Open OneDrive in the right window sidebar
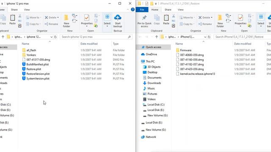 tap(151, 54)
